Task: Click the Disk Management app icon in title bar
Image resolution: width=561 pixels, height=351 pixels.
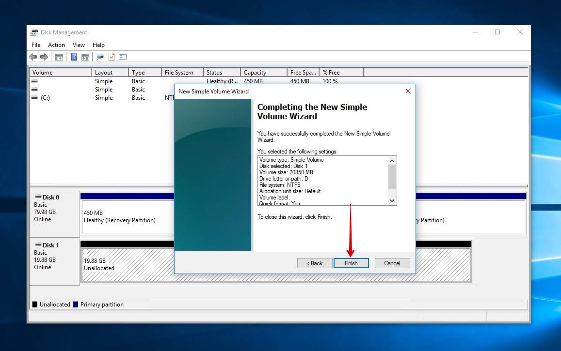Action: click(x=33, y=32)
